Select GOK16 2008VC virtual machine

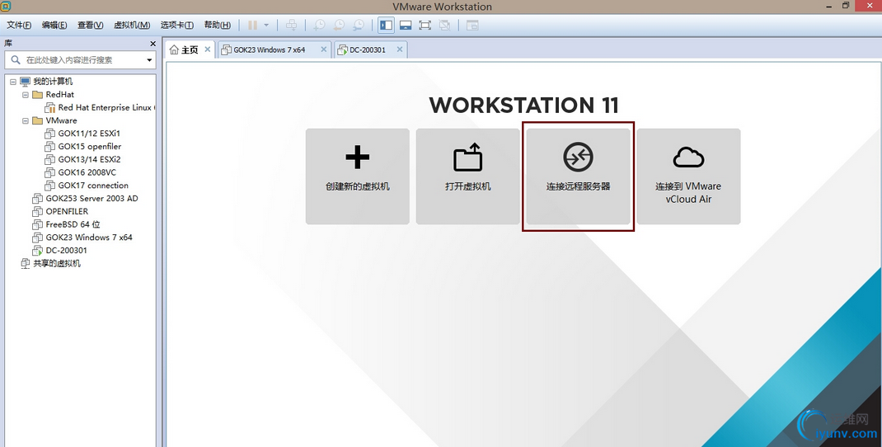pos(87,172)
